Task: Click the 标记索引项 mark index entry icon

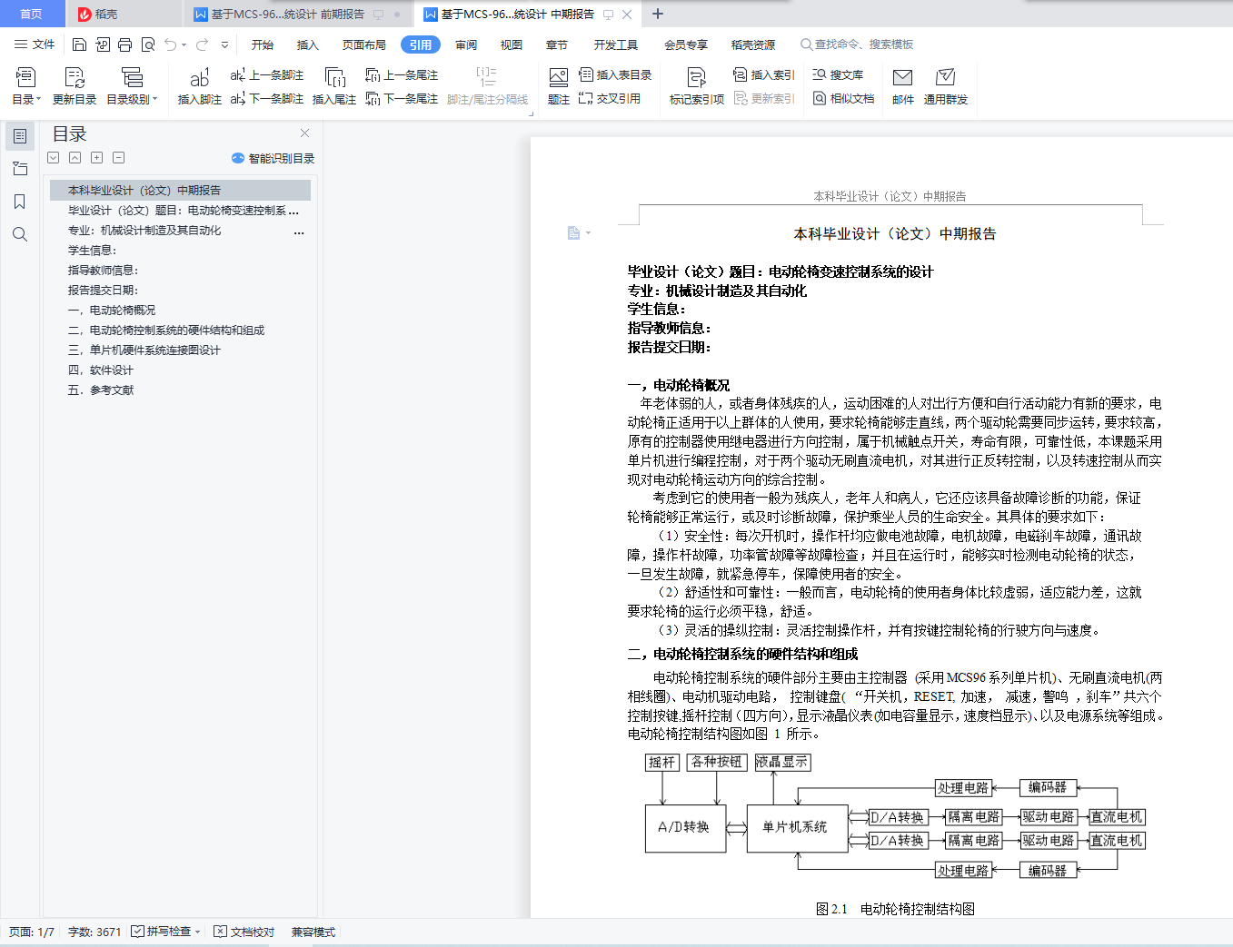Action: [697, 77]
